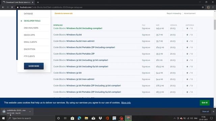This screenshot has width=216, height=121.
Task: Download 32 bit Portable ZIP (including 32 bit compiler)
Action: tap(87, 86)
